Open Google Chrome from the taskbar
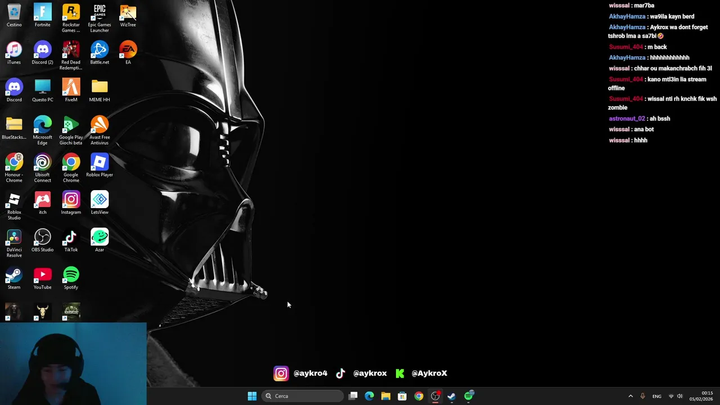This screenshot has width=720, height=405. coord(418,396)
